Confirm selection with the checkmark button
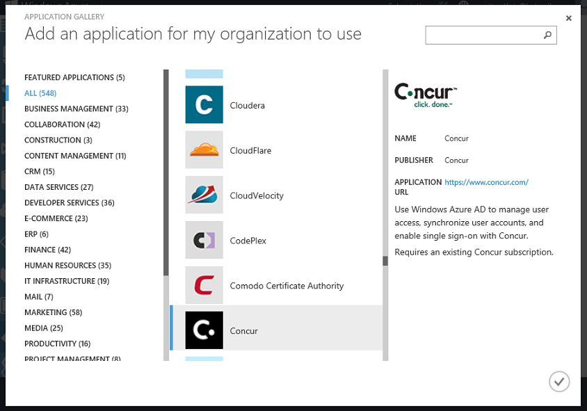This screenshot has height=411, width=587. click(559, 381)
